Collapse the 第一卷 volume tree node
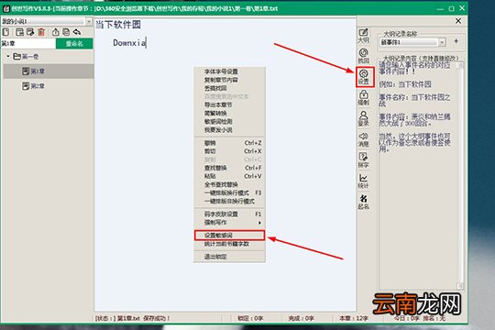495x330 pixels. click(8, 56)
